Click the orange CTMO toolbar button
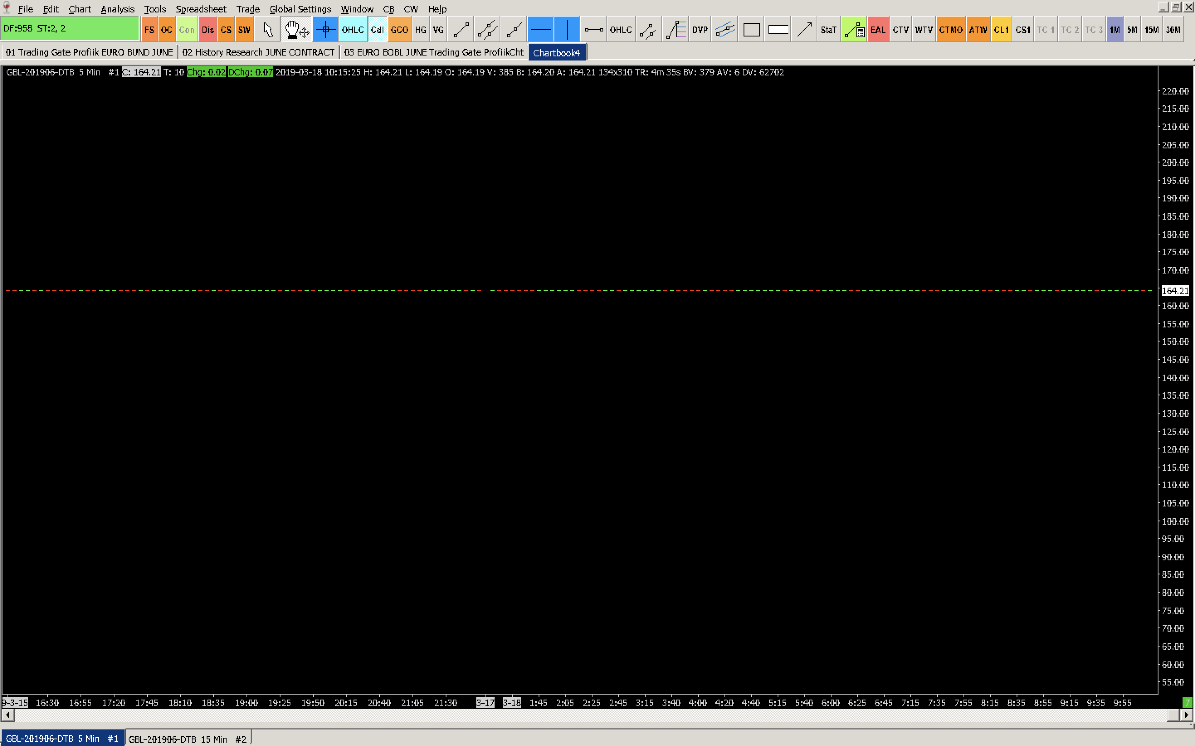The width and height of the screenshot is (1195, 746). tap(951, 29)
